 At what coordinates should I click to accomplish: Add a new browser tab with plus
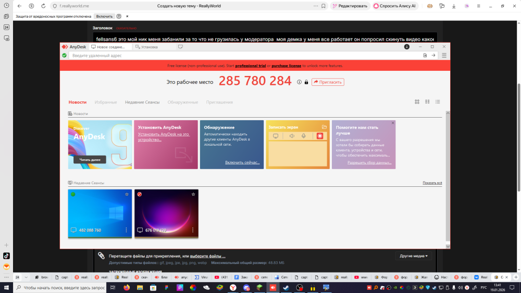pyautogui.click(x=516, y=277)
